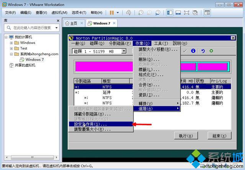This screenshot has height=170, width=245.
Task: Expand the Windows folder node
Action: 11,43
